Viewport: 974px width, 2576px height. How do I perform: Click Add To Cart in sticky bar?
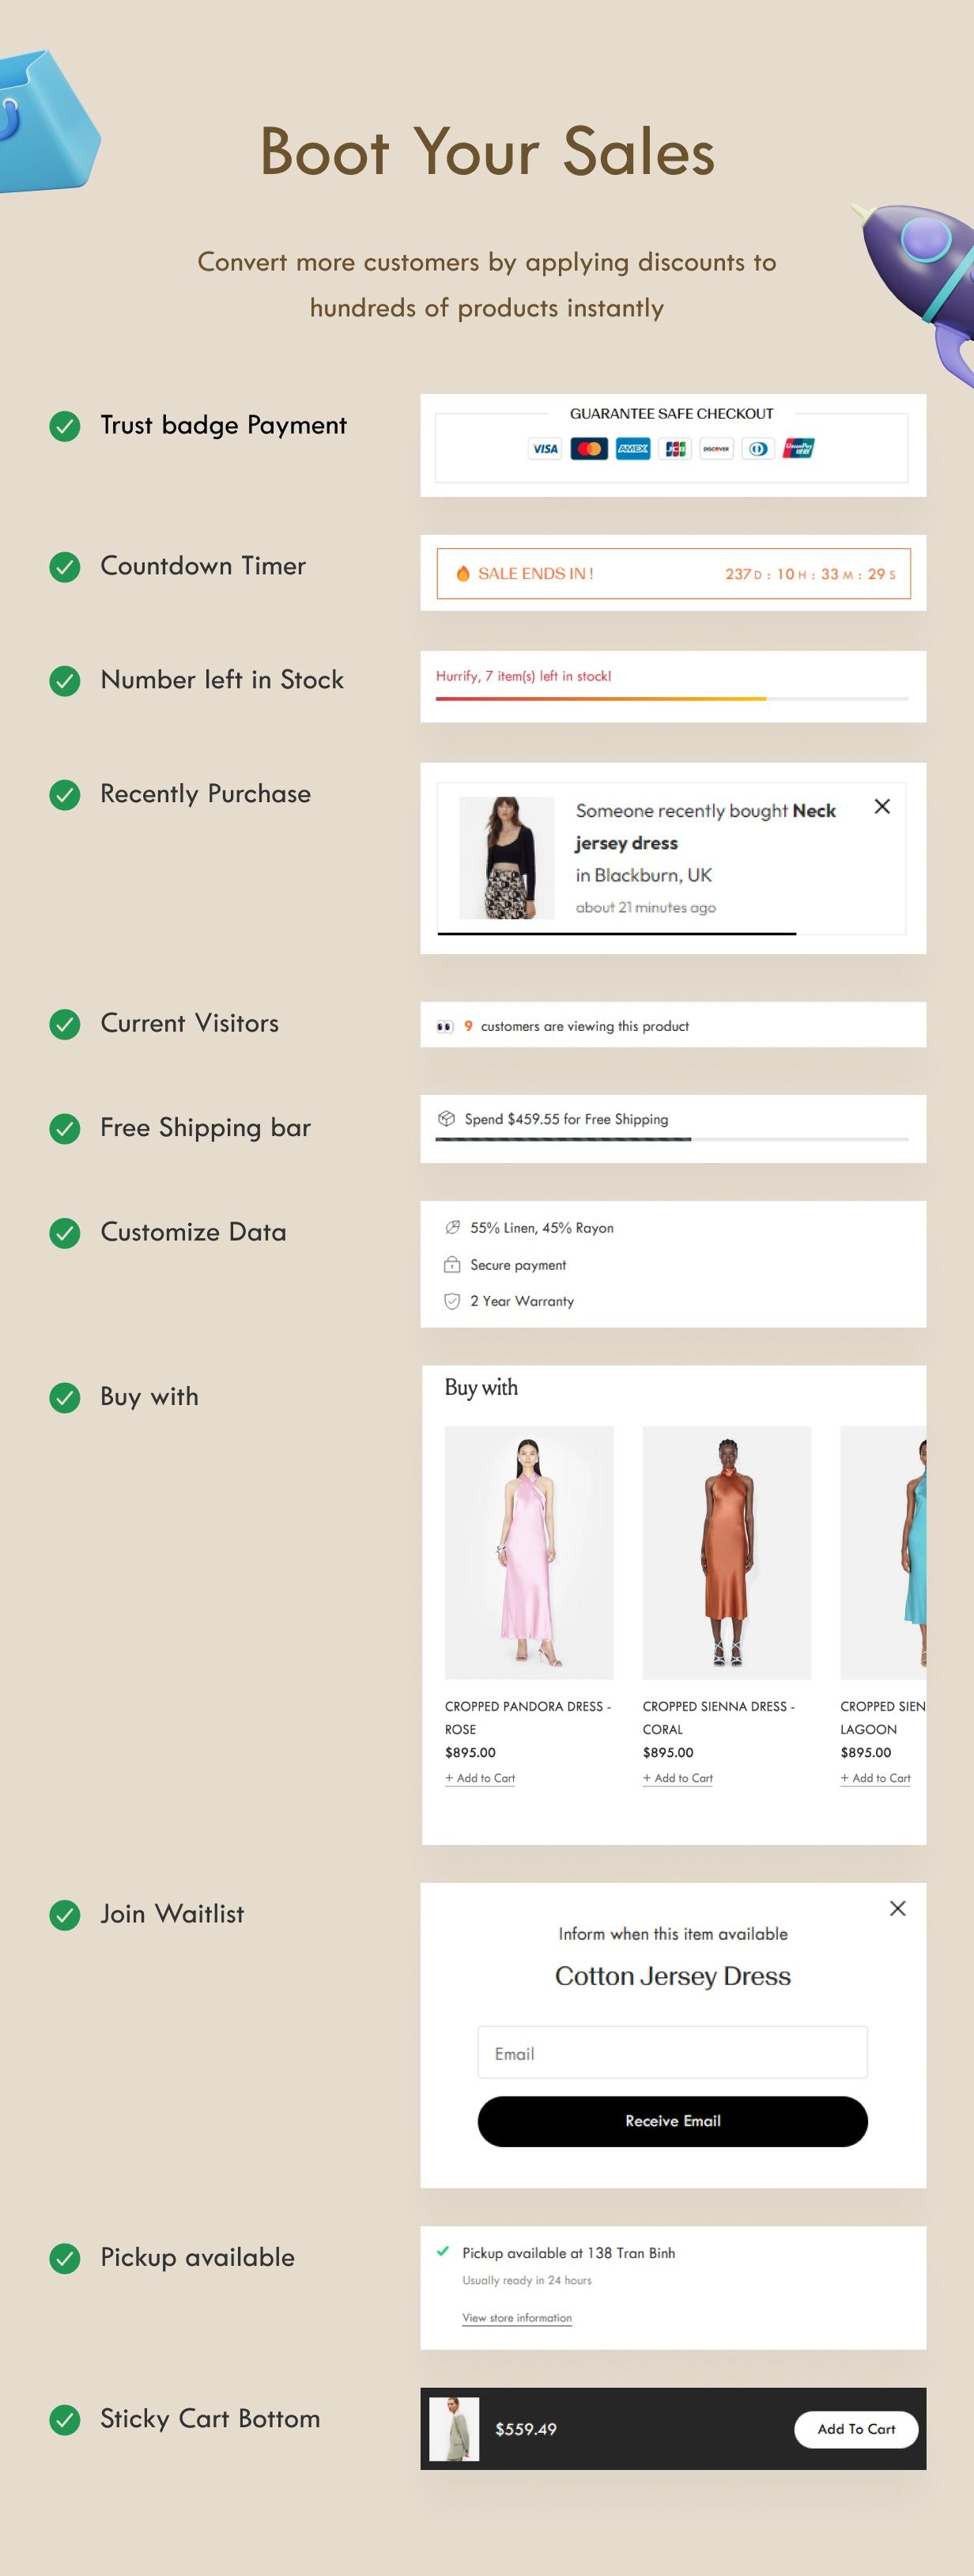coord(856,2429)
